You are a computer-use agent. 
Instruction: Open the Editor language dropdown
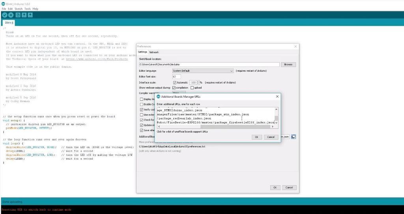click(203, 71)
